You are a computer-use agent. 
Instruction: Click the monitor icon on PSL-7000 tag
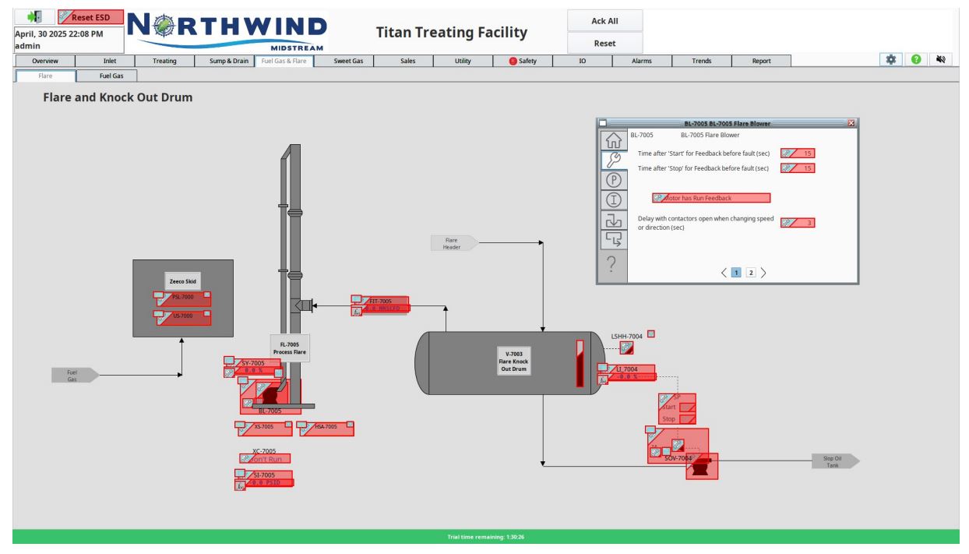click(x=158, y=294)
